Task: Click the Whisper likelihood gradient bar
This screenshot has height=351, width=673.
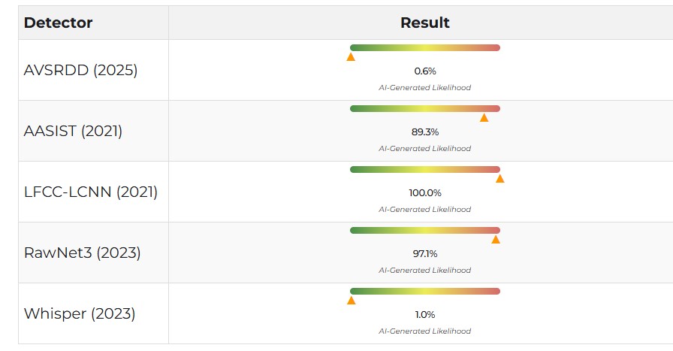Action: 424,292
